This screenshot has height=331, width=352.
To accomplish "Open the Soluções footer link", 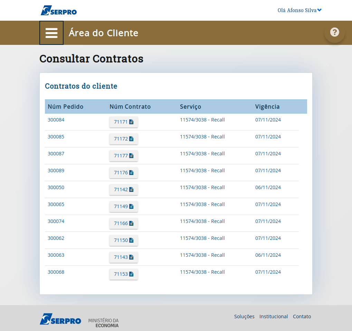I will [x=244, y=317].
